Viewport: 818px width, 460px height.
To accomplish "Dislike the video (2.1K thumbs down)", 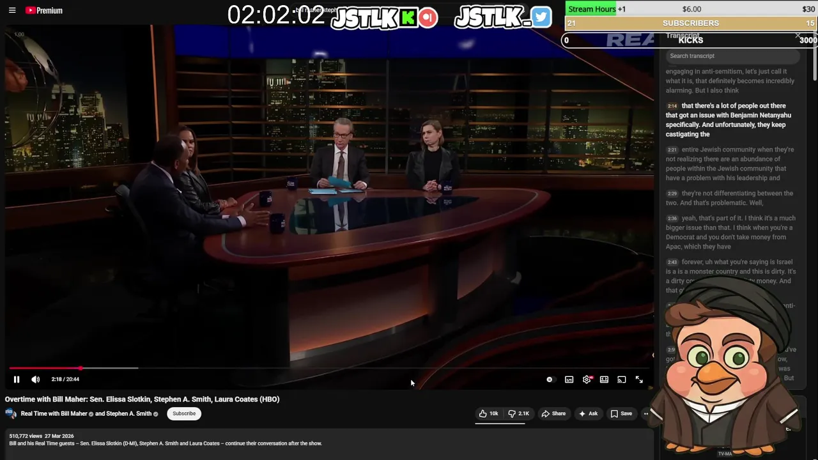I will 518,413.
